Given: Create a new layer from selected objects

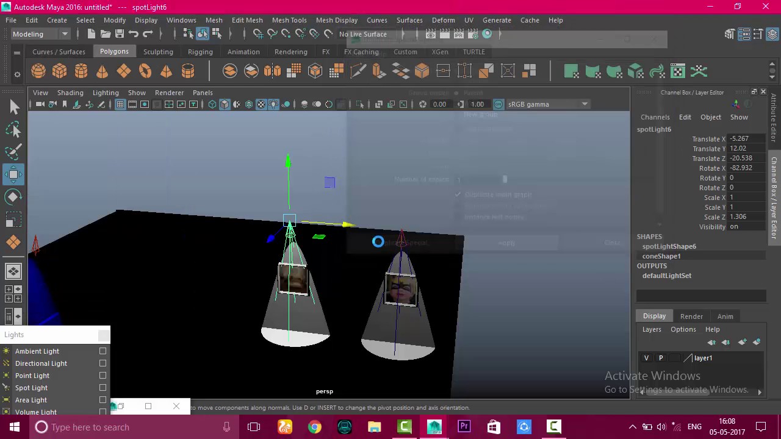Looking at the screenshot, I should tap(757, 343).
